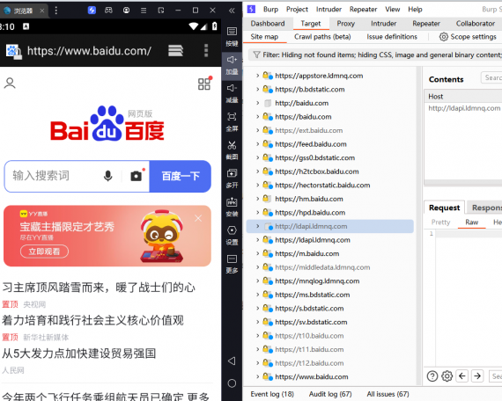Toggle fullscreen icon in emulator sidebar
Image resolution: width=502 pixels, height=401 pixels.
pyautogui.click(x=232, y=116)
